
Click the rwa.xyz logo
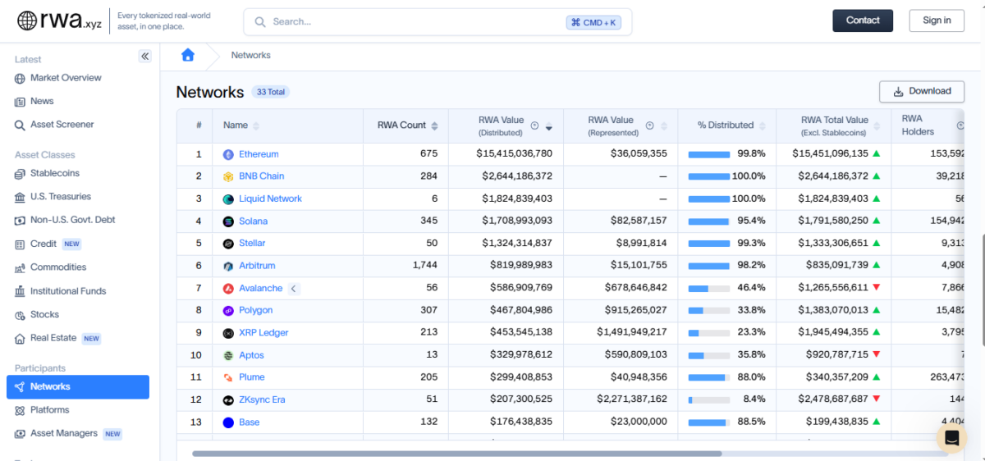(x=59, y=21)
